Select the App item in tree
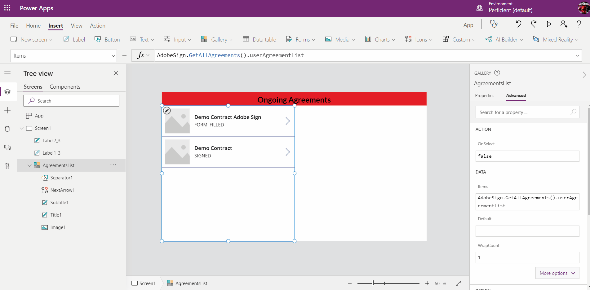Screen dimensions: 590x290 pyautogui.click(x=39, y=116)
